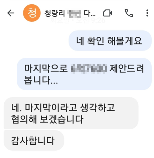This screenshot has height=158, width=154.
Task: Tap the 협의해 보겠습니다 line
Action: tap(47, 119)
